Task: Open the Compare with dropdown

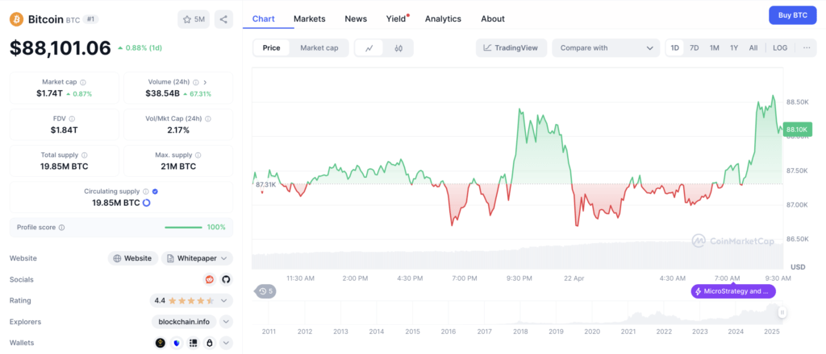Action: tap(606, 47)
